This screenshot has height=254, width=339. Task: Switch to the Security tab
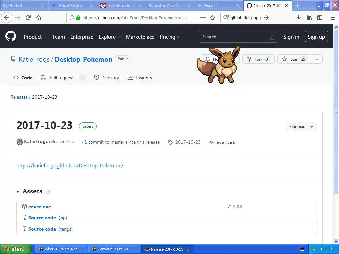[107, 78]
